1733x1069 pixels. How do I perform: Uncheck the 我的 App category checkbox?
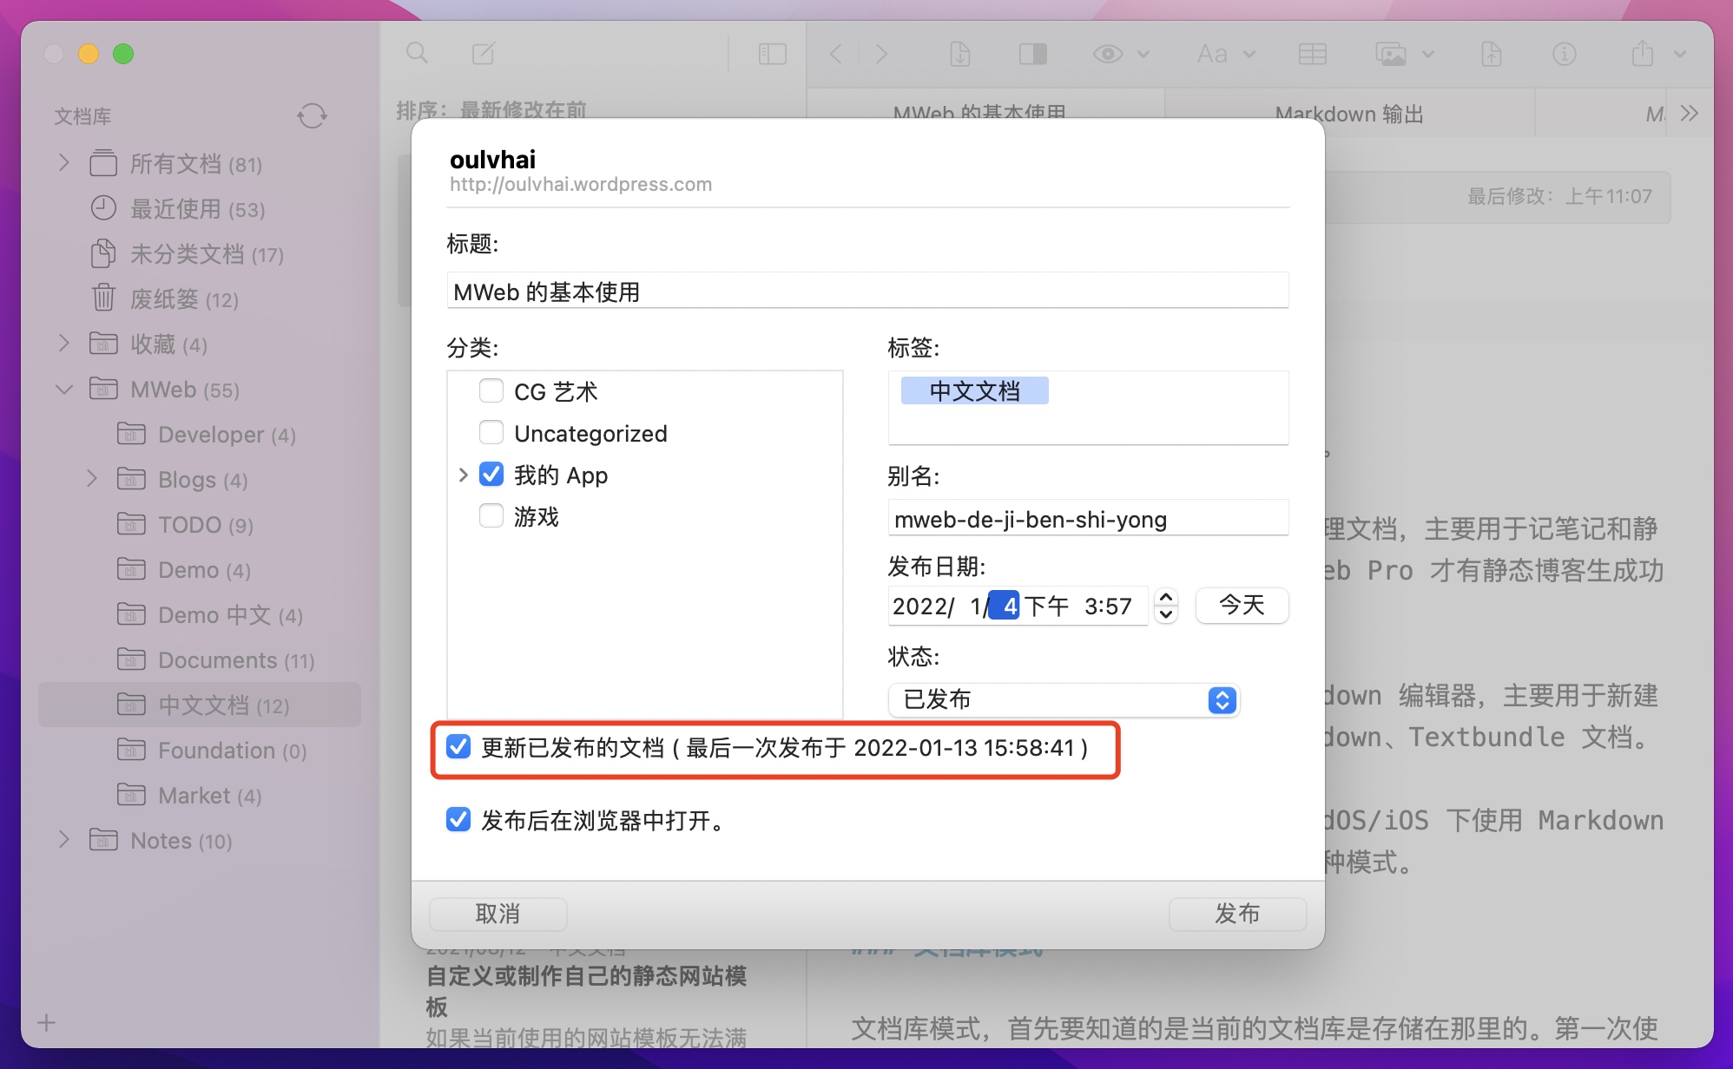[x=491, y=475]
